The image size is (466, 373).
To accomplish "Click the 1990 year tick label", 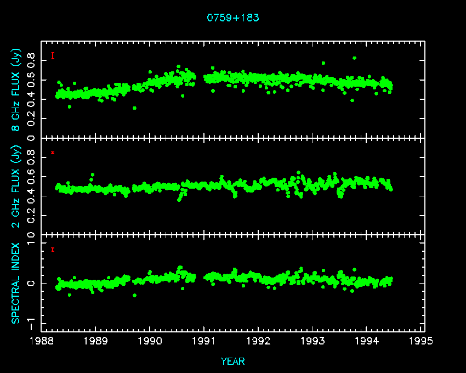I will click(150, 341).
